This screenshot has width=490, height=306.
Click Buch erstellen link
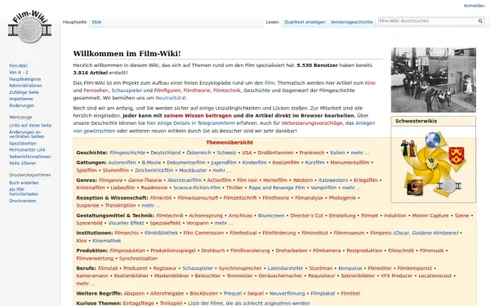24,183
